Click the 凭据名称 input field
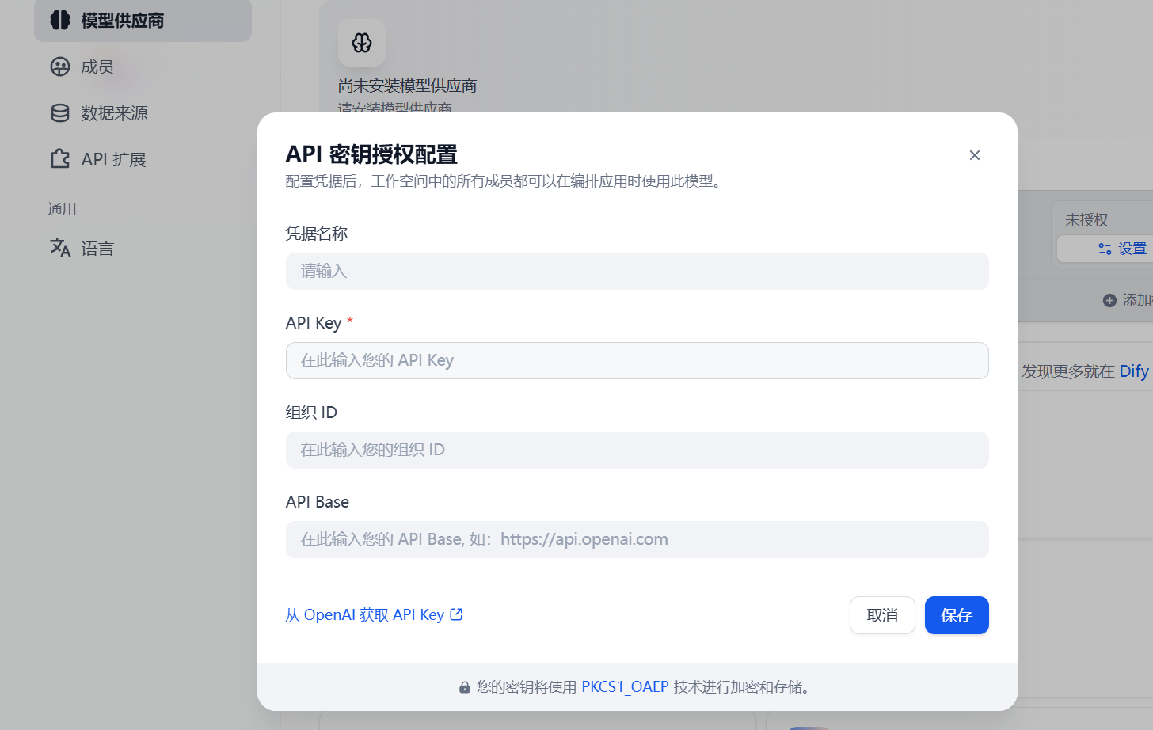Image resolution: width=1153 pixels, height=730 pixels. point(637,271)
